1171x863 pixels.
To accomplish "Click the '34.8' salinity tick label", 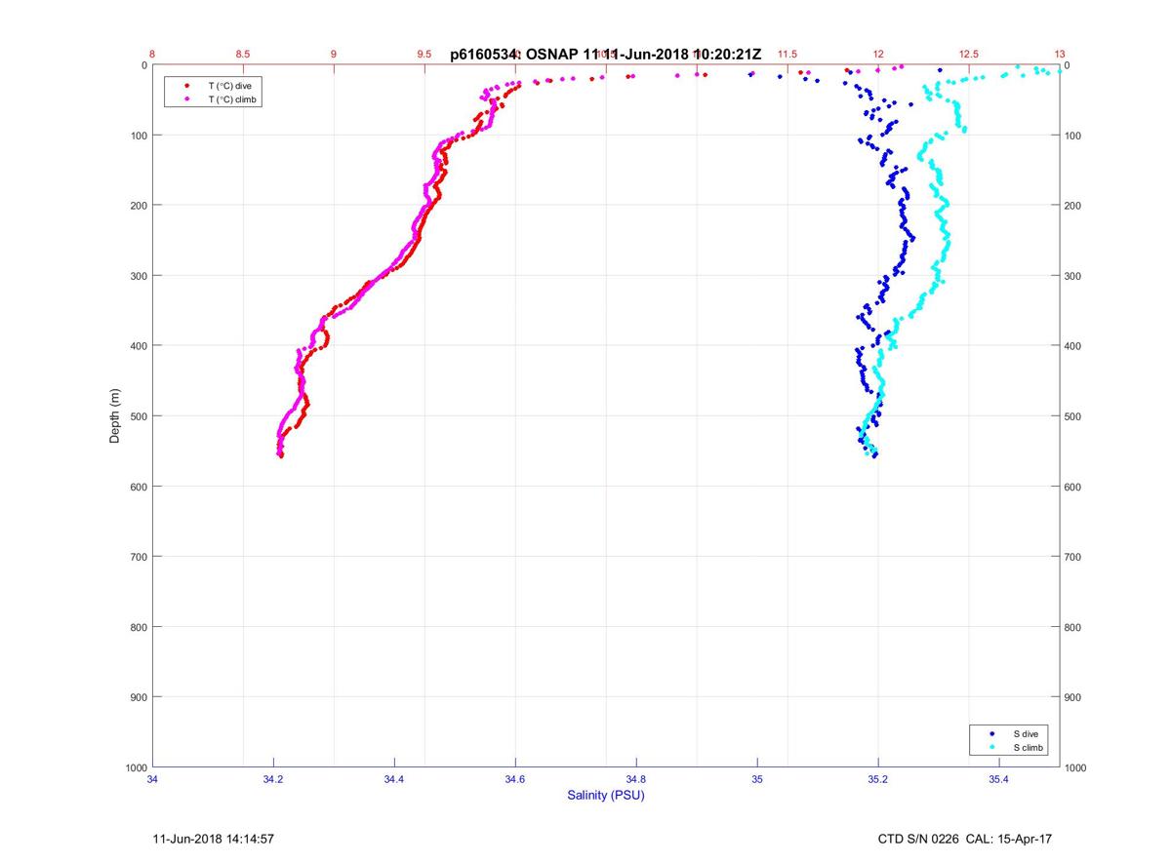I will pos(636,779).
